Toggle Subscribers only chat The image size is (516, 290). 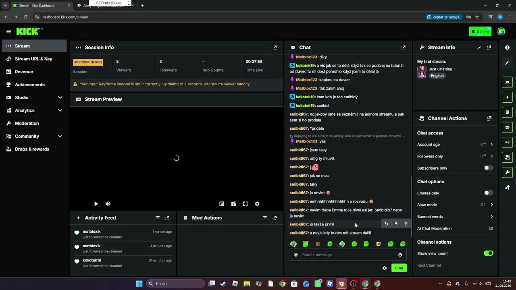pos(488,168)
